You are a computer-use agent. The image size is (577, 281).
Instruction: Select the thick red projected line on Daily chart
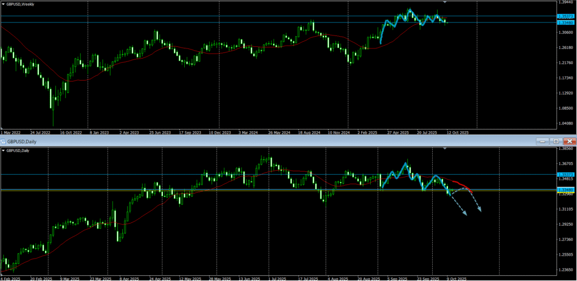tap(461, 184)
